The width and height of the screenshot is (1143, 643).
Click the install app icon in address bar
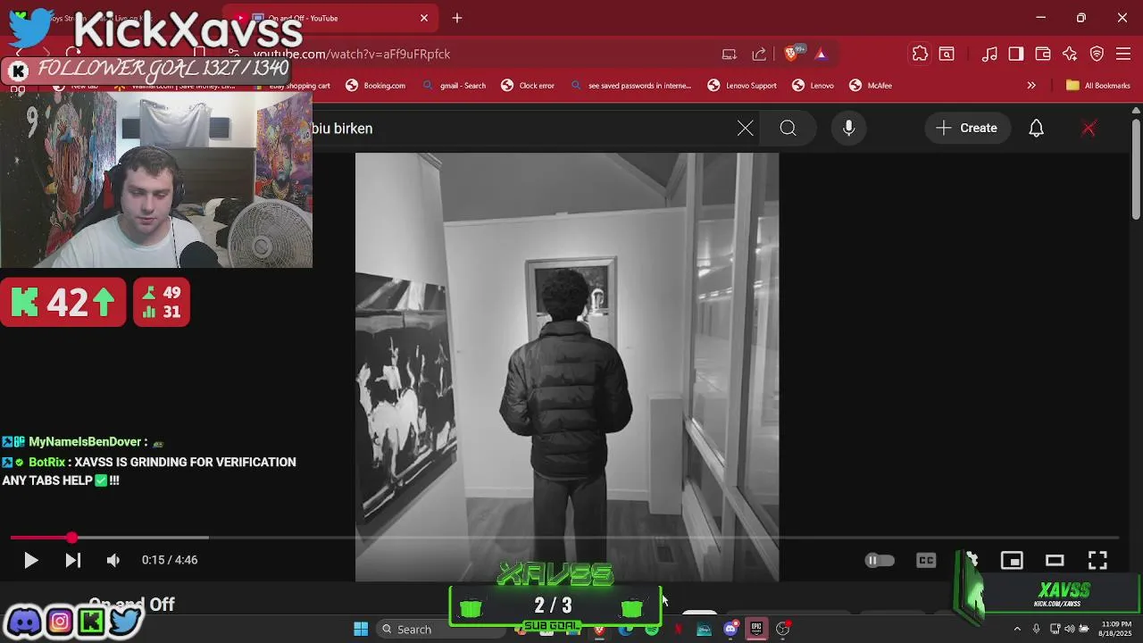730,54
